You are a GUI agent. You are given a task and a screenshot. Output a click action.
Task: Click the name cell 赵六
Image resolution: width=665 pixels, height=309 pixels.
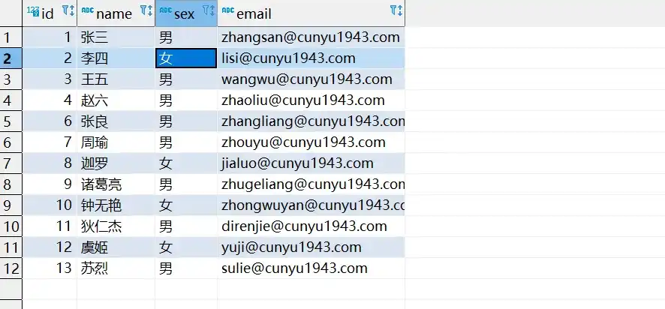[116, 100]
